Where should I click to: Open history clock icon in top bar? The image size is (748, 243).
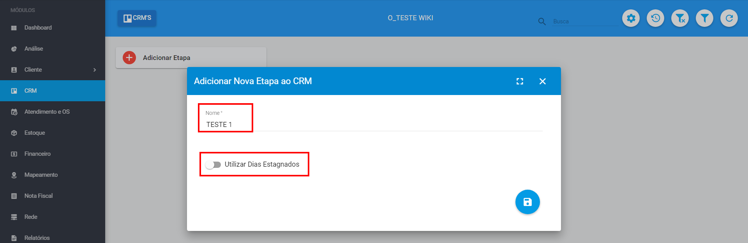pos(656,18)
